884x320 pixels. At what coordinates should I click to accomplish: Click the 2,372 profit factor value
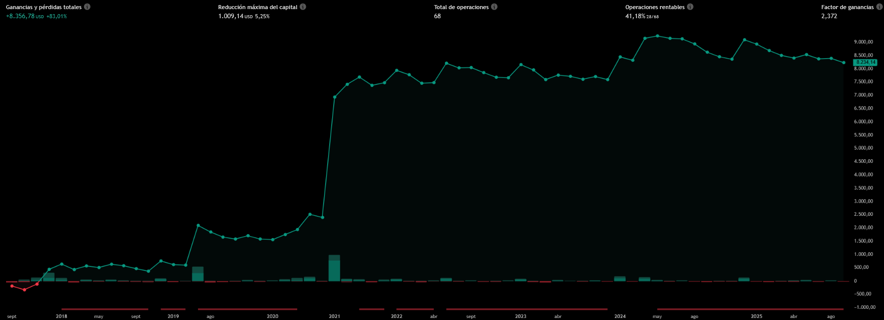pyautogui.click(x=829, y=16)
